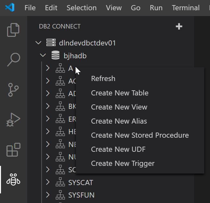This screenshot has width=210, height=203.
Task: Click the schema icon next to SYSFUN
Action: (60, 195)
